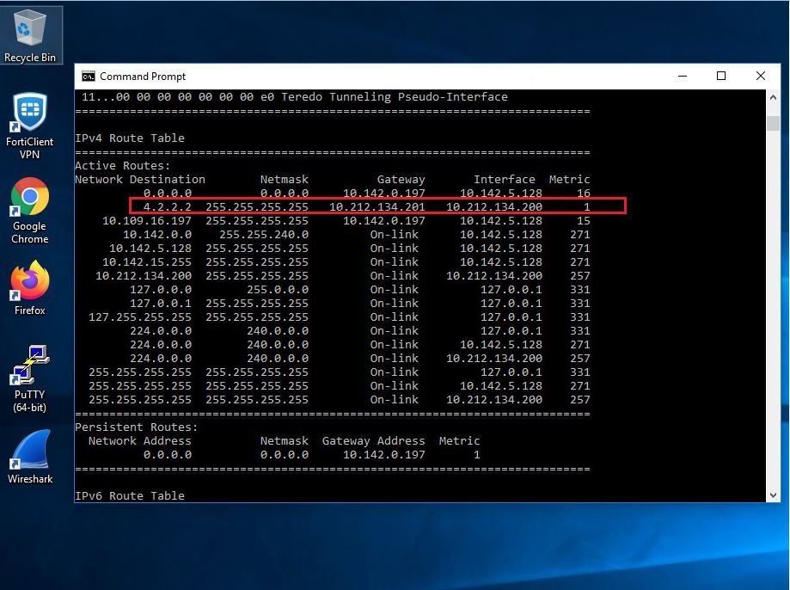The width and height of the screenshot is (790, 590).
Task: Click the 'Network Address' persistent routes header
Action: click(x=140, y=440)
